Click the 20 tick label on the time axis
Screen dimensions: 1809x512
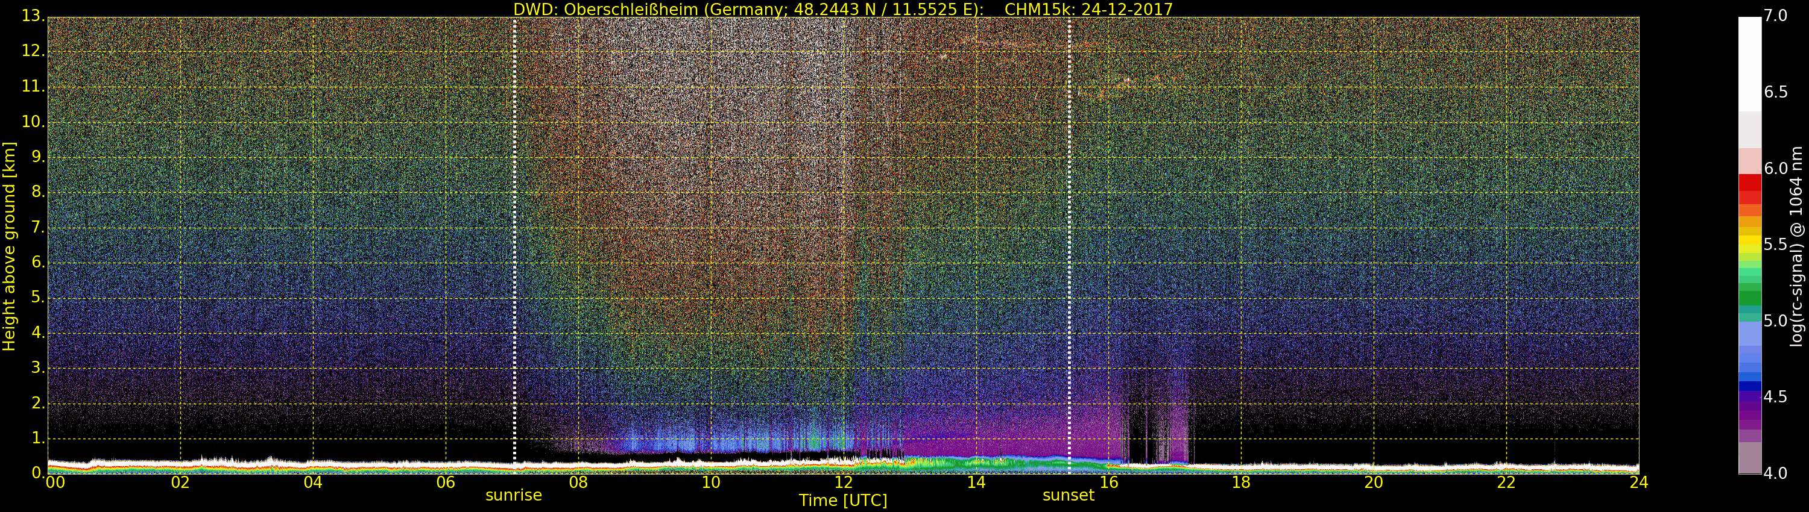1374,482
